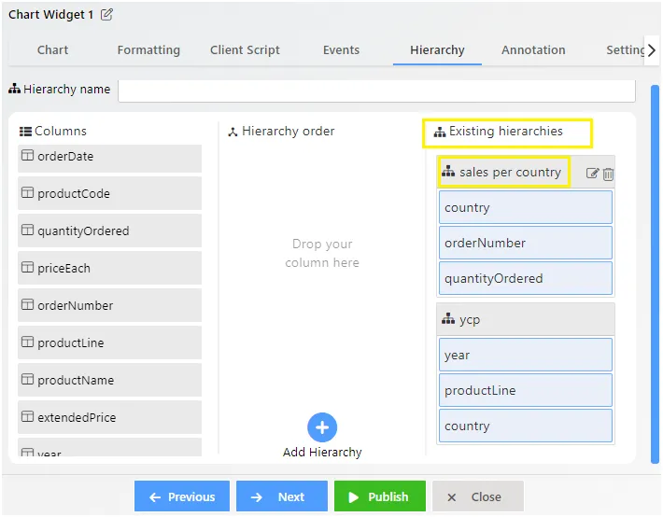Click country under ycp hierarchy
Screen dimensions: 663x517
click(526, 426)
